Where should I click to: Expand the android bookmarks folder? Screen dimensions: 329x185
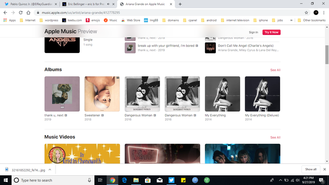click(209, 20)
